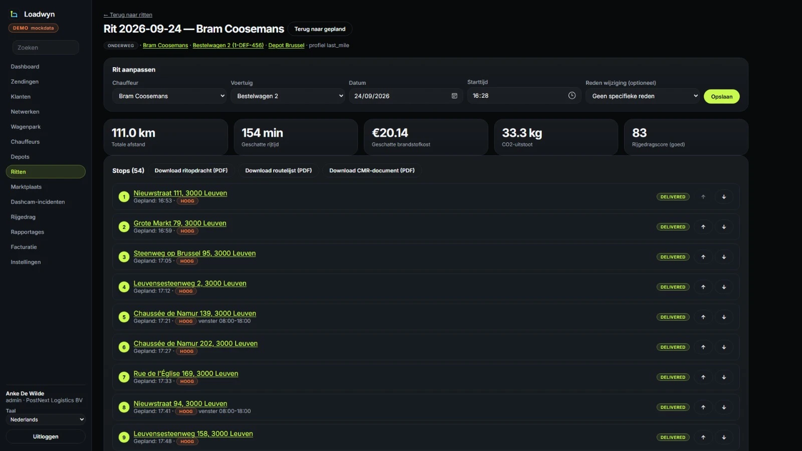The image size is (802, 451).
Task: Focus the Zoeken search field
Action: (x=46, y=48)
